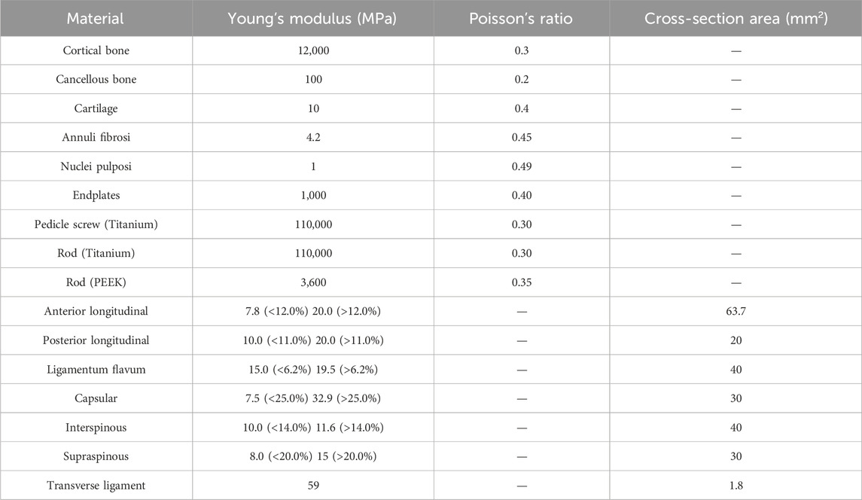Click the Cancellous bone cell
862x500 pixels.
tap(96, 79)
